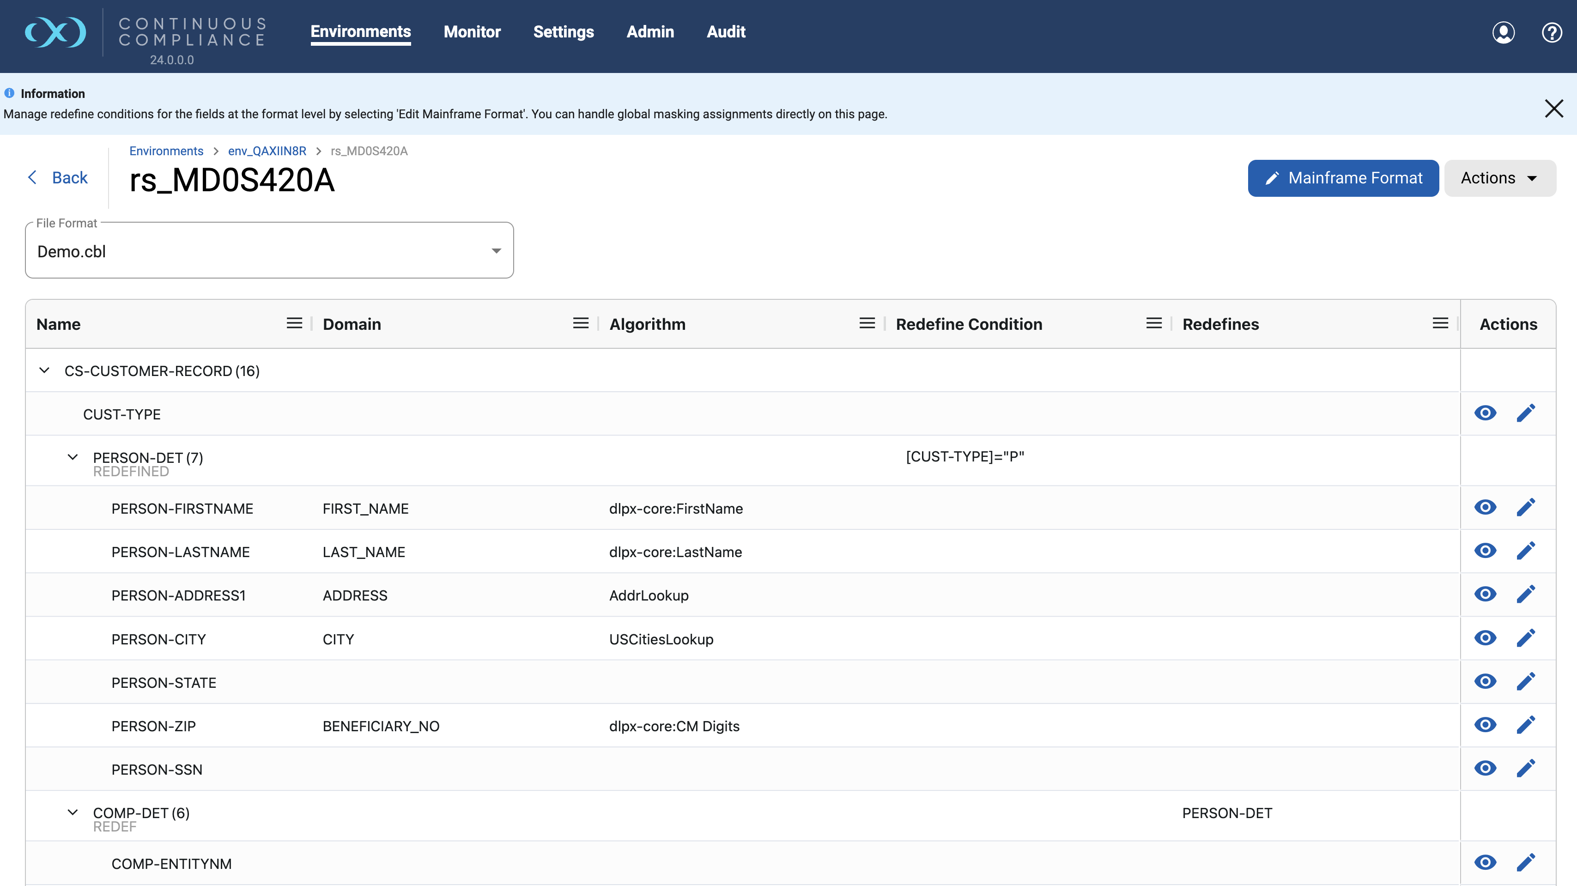View PERSON-LASTNAME via eye icon
This screenshot has height=886, width=1577.
pyautogui.click(x=1485, y=551)
